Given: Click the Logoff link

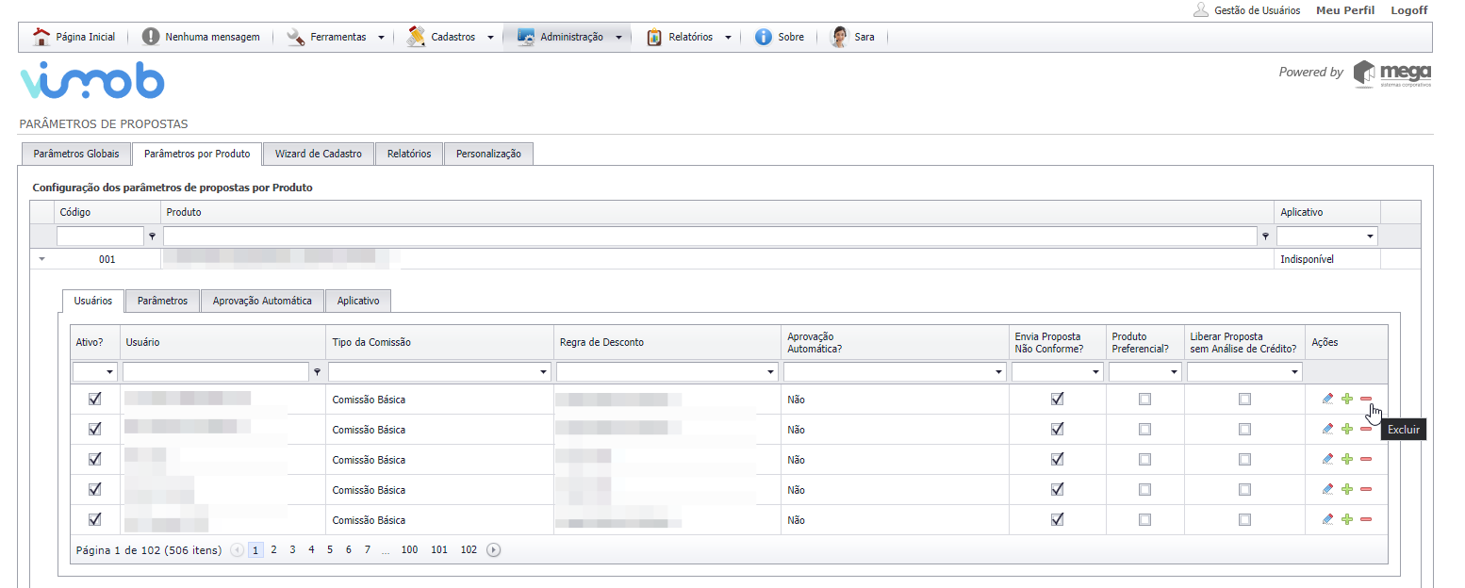Looking at the screenshot, I should 1408,10.
